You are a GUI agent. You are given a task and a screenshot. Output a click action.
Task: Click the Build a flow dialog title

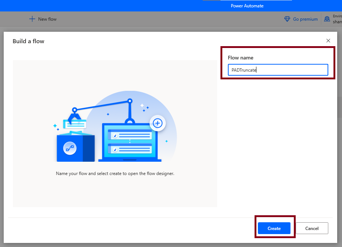(x=29, y=41)
